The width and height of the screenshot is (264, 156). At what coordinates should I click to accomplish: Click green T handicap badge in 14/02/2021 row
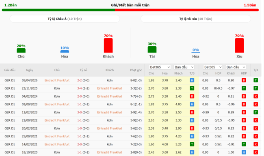pyautogui.click(x=244, y=144)
